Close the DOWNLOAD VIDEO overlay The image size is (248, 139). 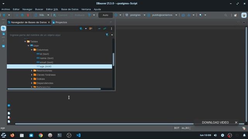pos(236,122)
